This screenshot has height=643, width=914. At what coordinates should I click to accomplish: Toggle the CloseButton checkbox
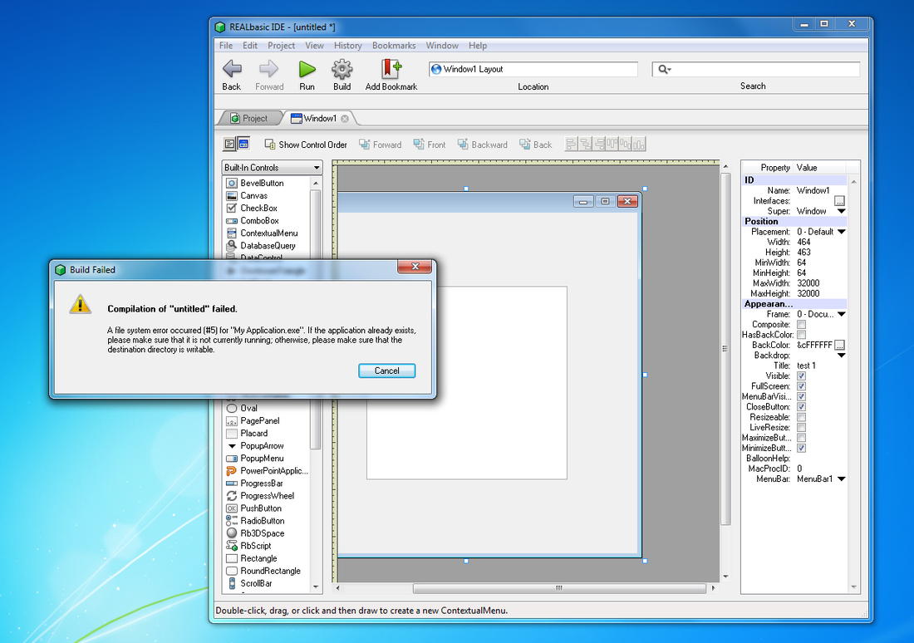(x=802, y=407)
